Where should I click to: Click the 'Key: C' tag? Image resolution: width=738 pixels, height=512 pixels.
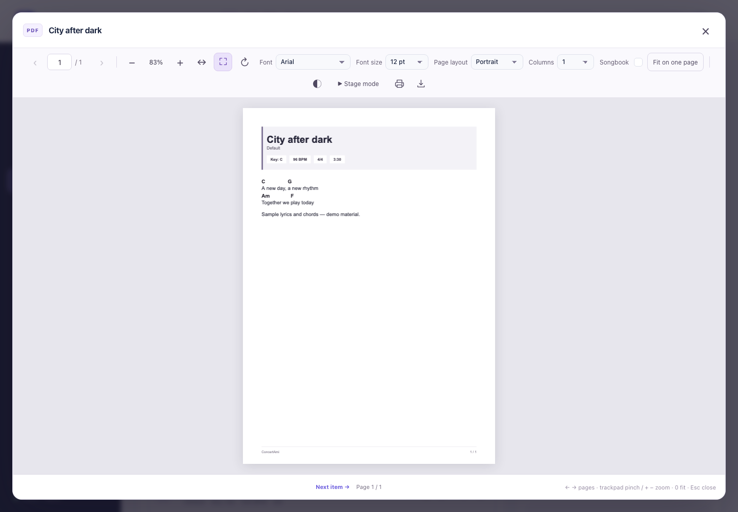[276, 159]
